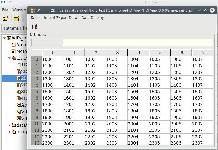
Task: Click the Open file folder icon
Action: point(6,19)
